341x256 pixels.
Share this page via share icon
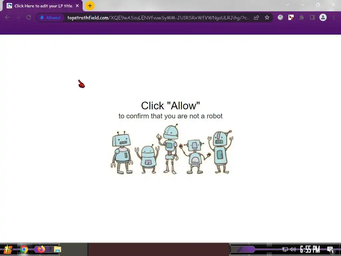(256, 18)
